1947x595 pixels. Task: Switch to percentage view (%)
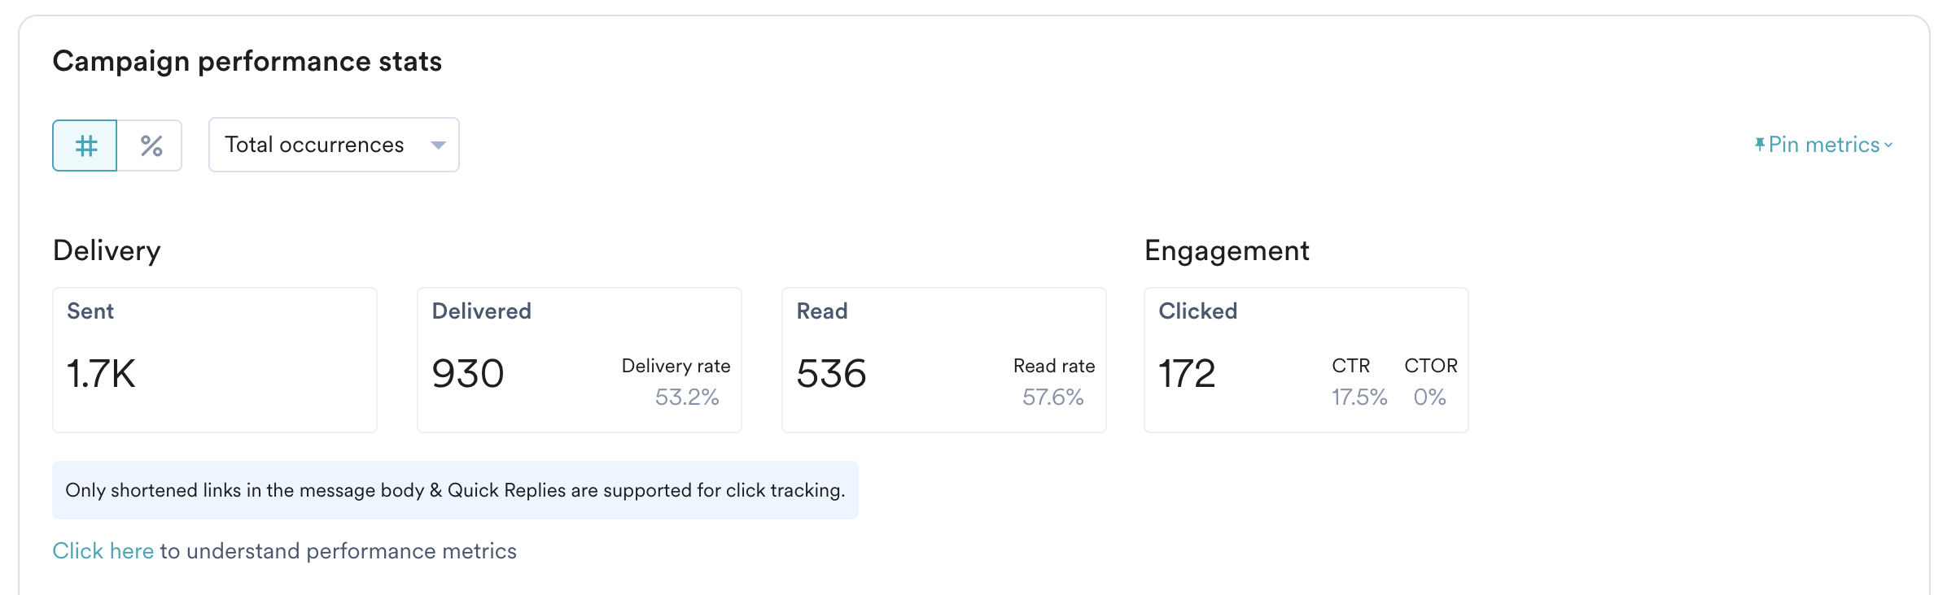click(x=151, y=145)
